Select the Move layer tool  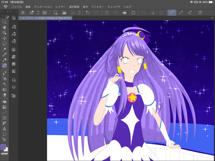coord(4,38)
